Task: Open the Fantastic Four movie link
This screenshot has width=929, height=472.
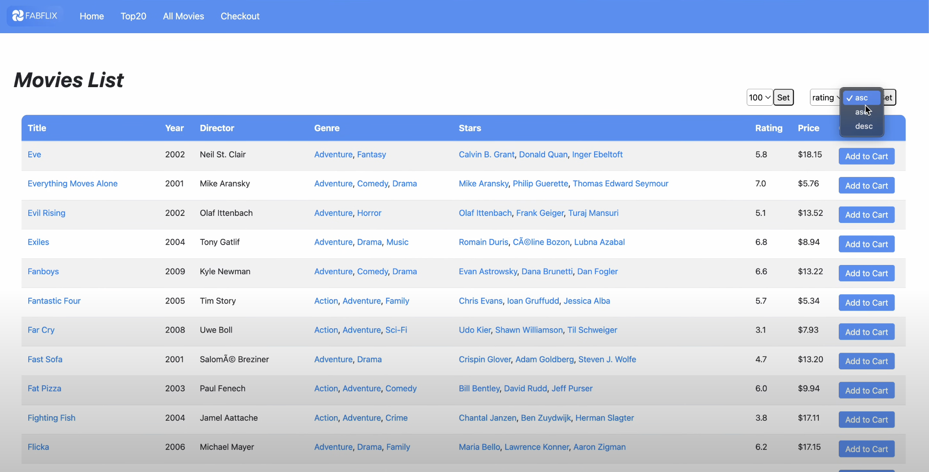Action: point(54,301)
